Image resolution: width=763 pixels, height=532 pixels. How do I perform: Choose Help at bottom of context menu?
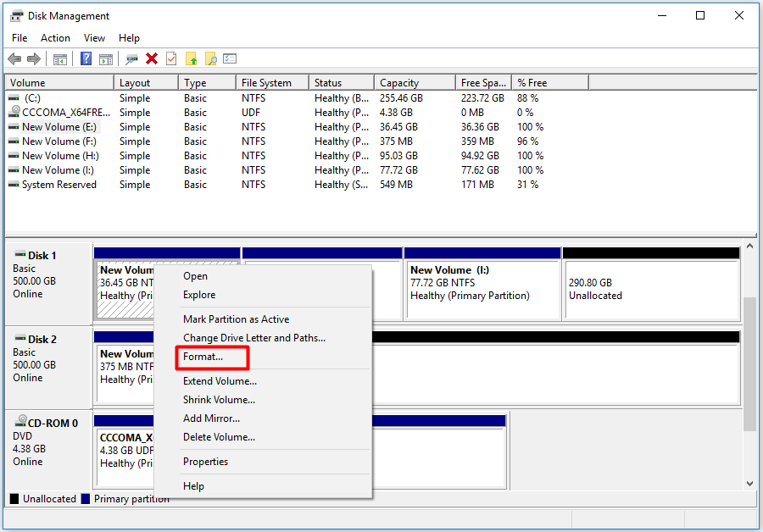[x=264, y=485]
